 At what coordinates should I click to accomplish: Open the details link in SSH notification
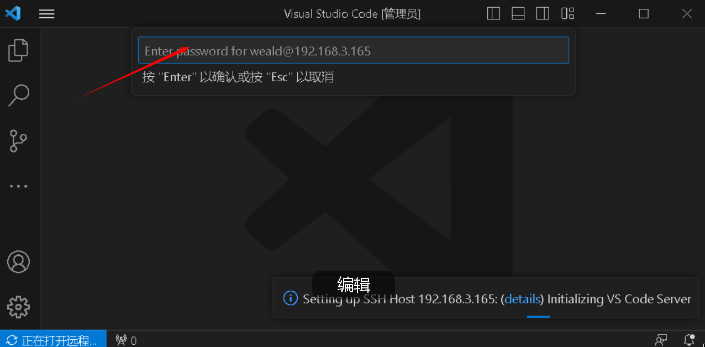click(x=522, y=299)
